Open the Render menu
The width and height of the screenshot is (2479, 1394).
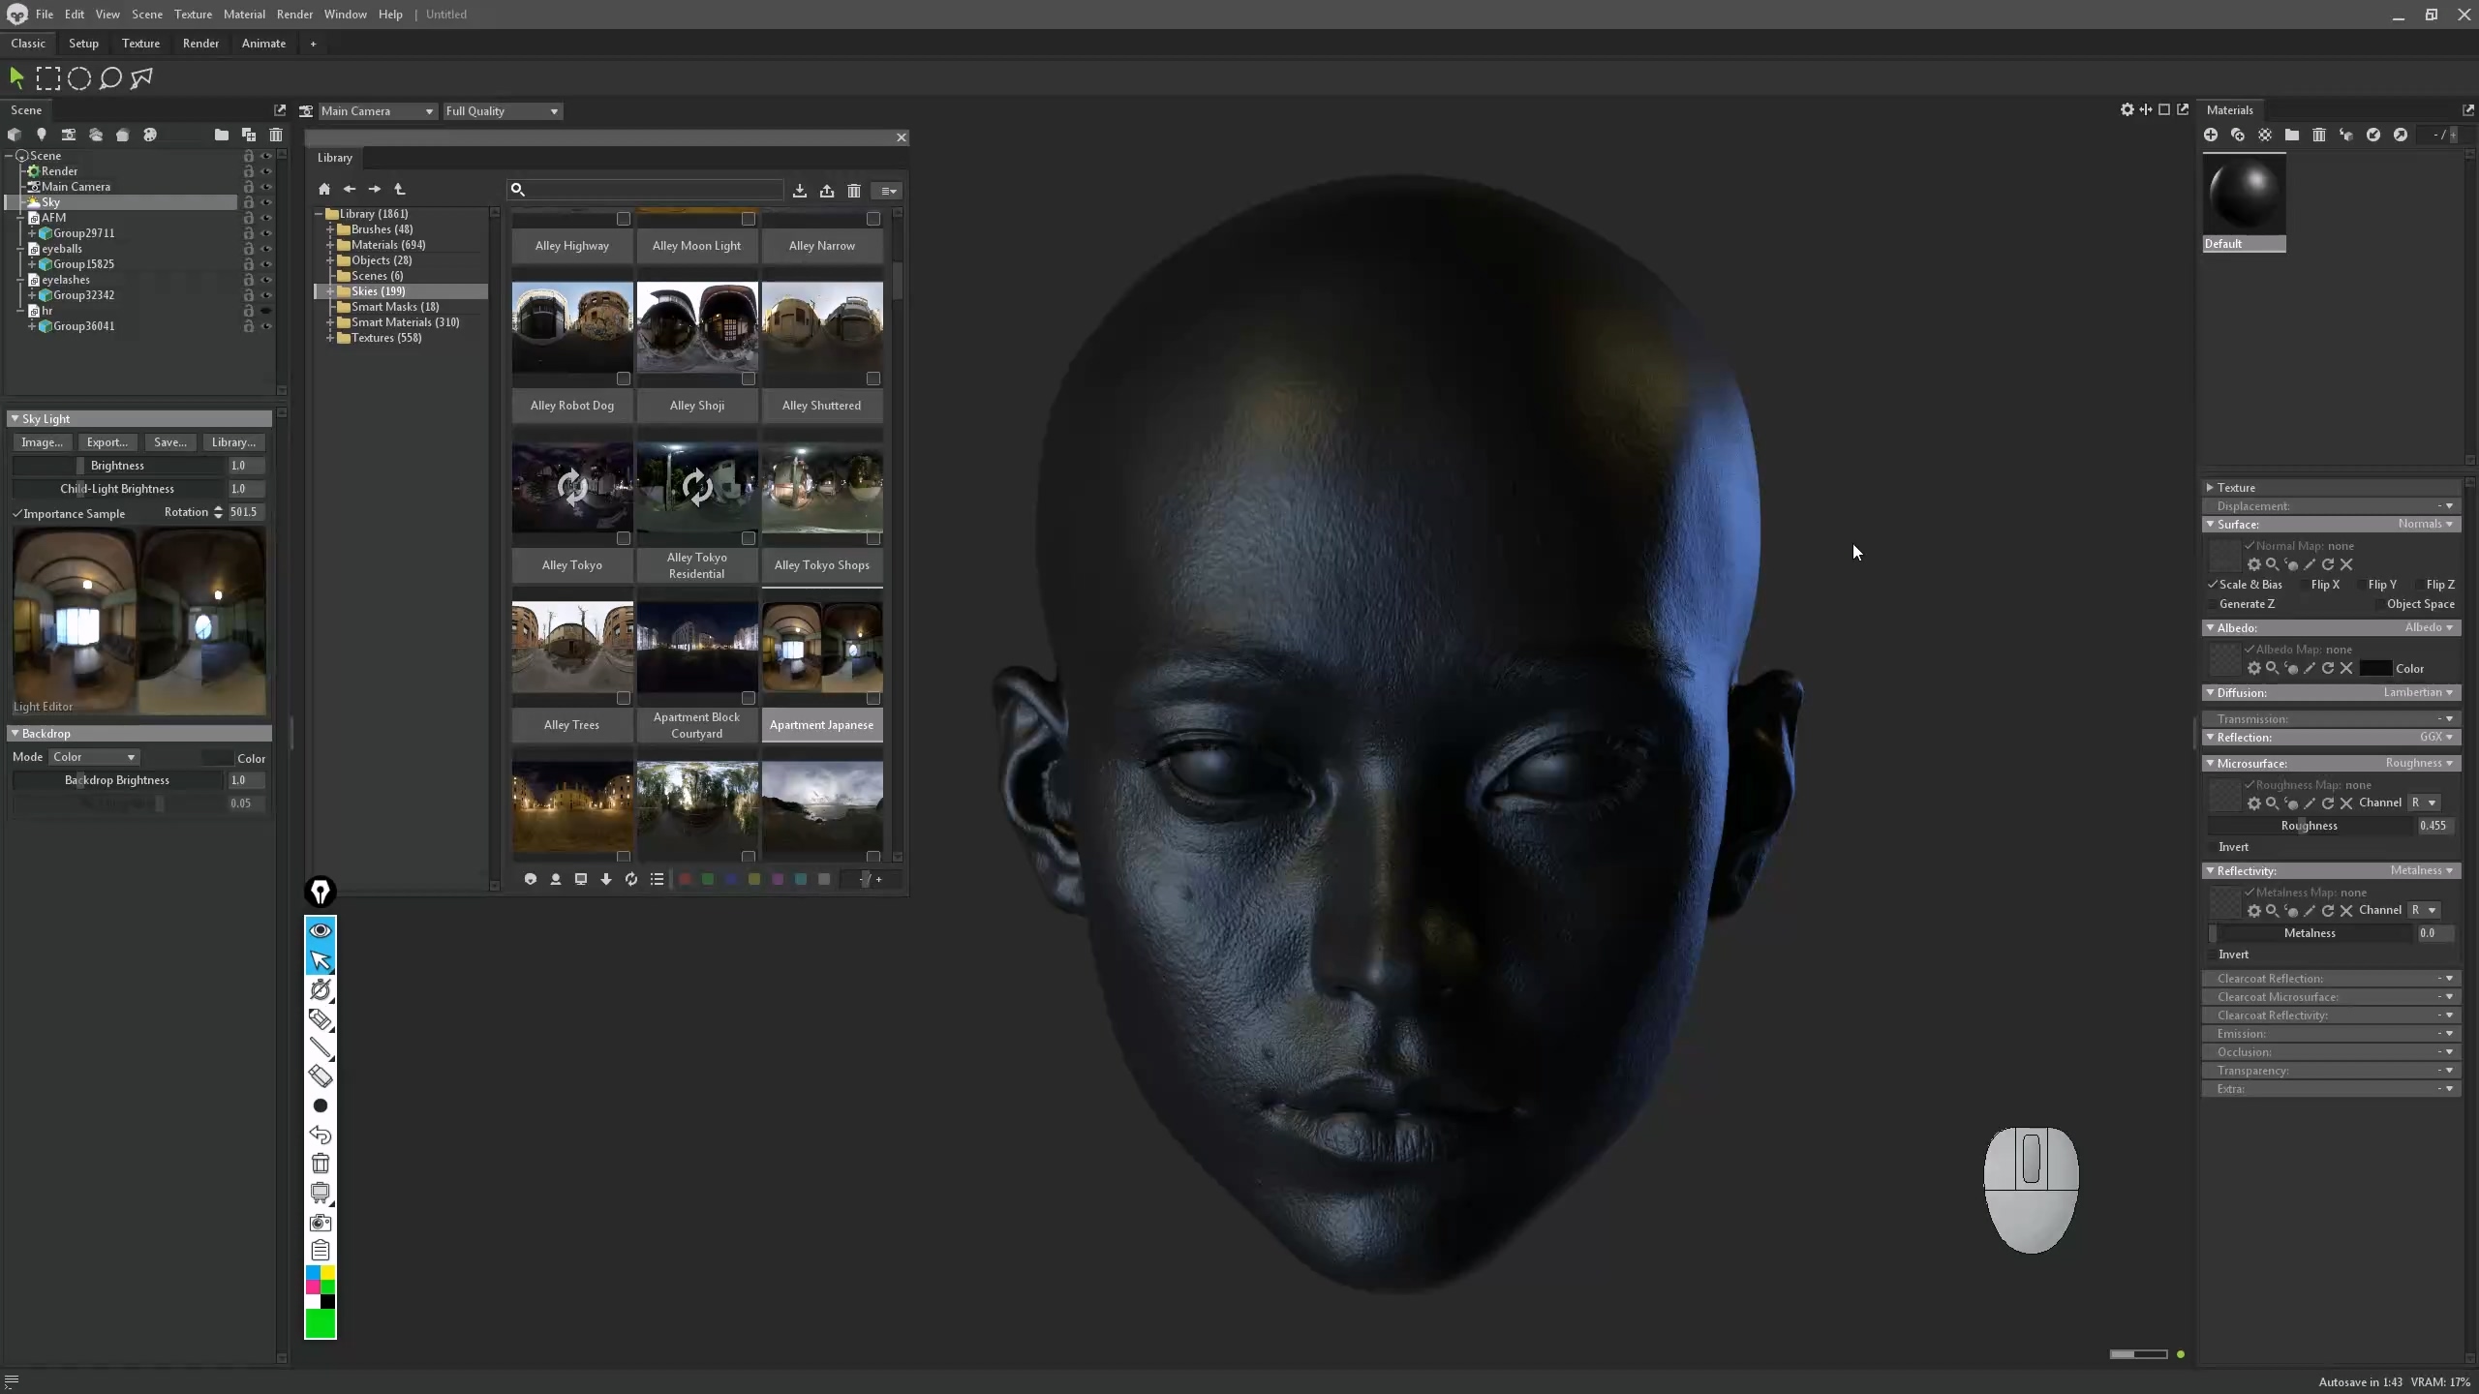[294, 15]
